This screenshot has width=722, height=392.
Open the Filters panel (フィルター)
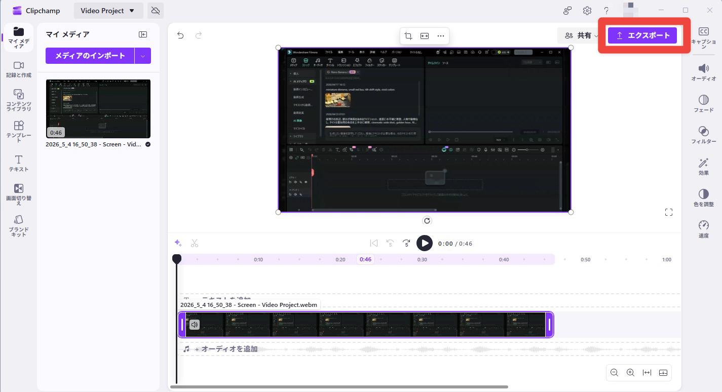point(704,135)
